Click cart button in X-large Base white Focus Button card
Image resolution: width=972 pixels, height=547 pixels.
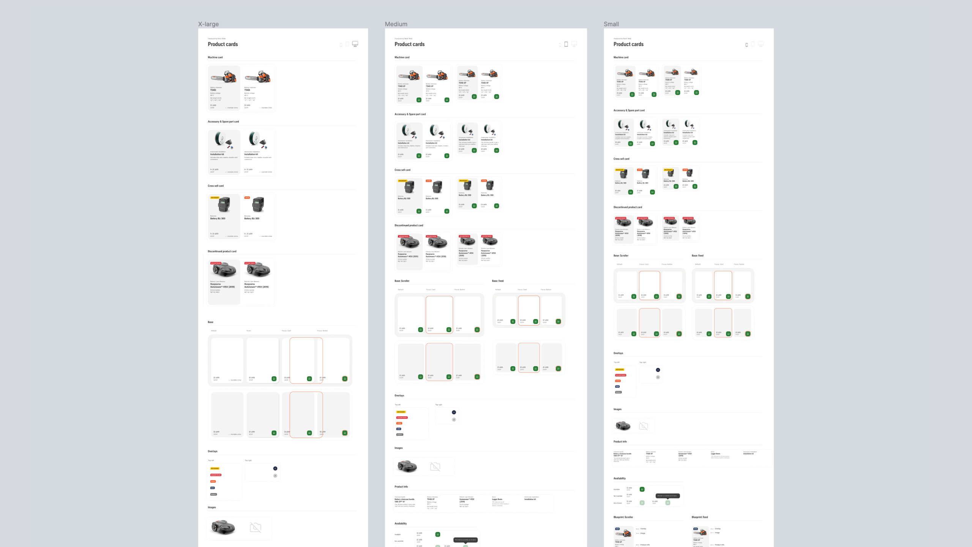345,379
